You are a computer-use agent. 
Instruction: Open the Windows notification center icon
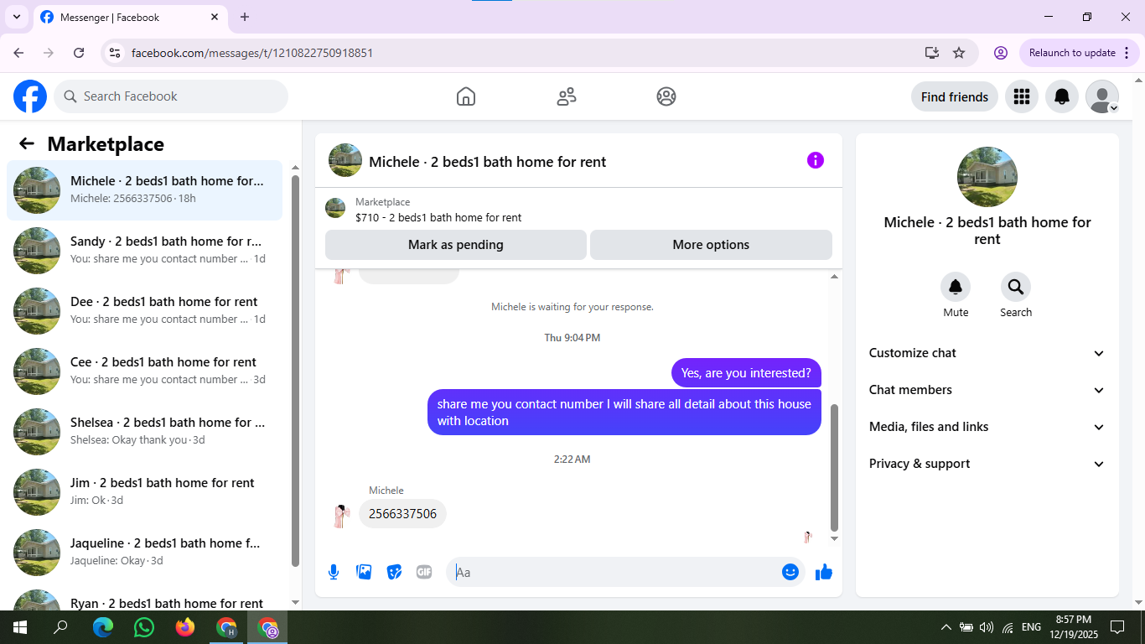click(1117, 627)
